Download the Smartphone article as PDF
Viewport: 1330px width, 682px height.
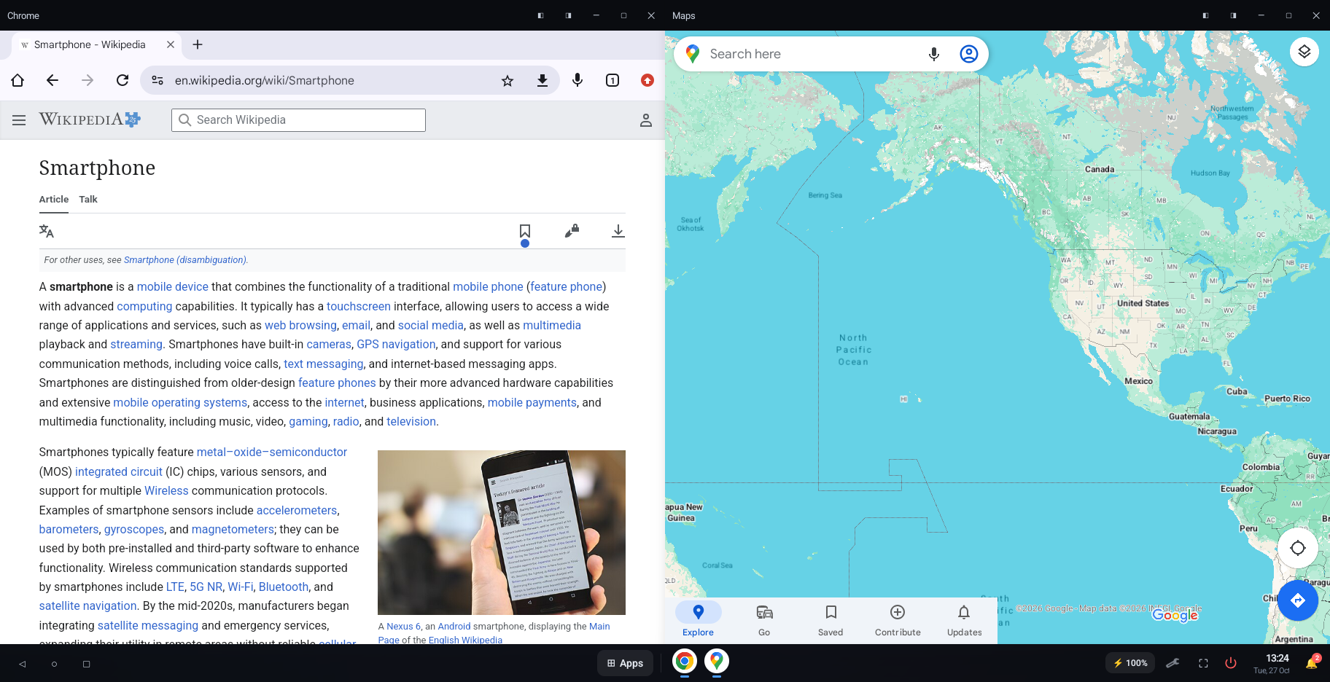(x=618, y=231)
